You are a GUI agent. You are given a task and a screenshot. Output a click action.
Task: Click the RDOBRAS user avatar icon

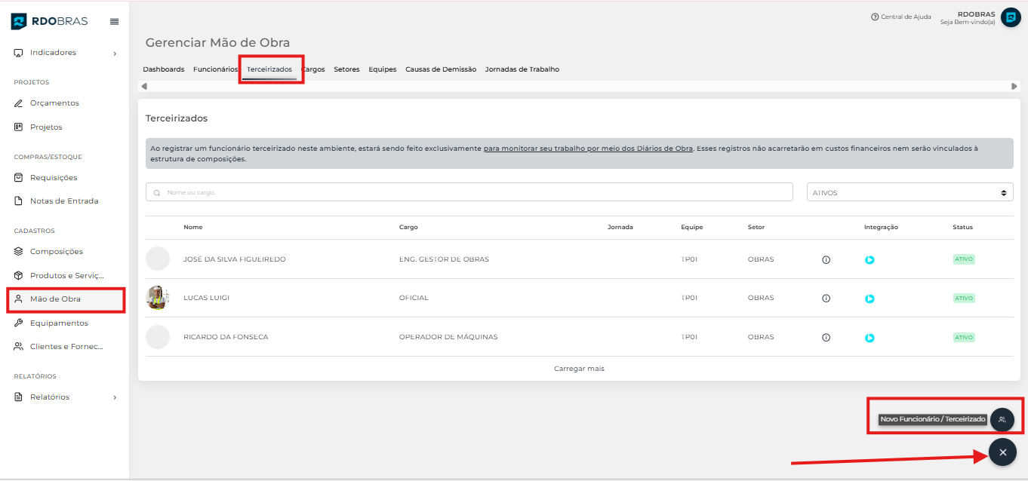click(1011, 17)
